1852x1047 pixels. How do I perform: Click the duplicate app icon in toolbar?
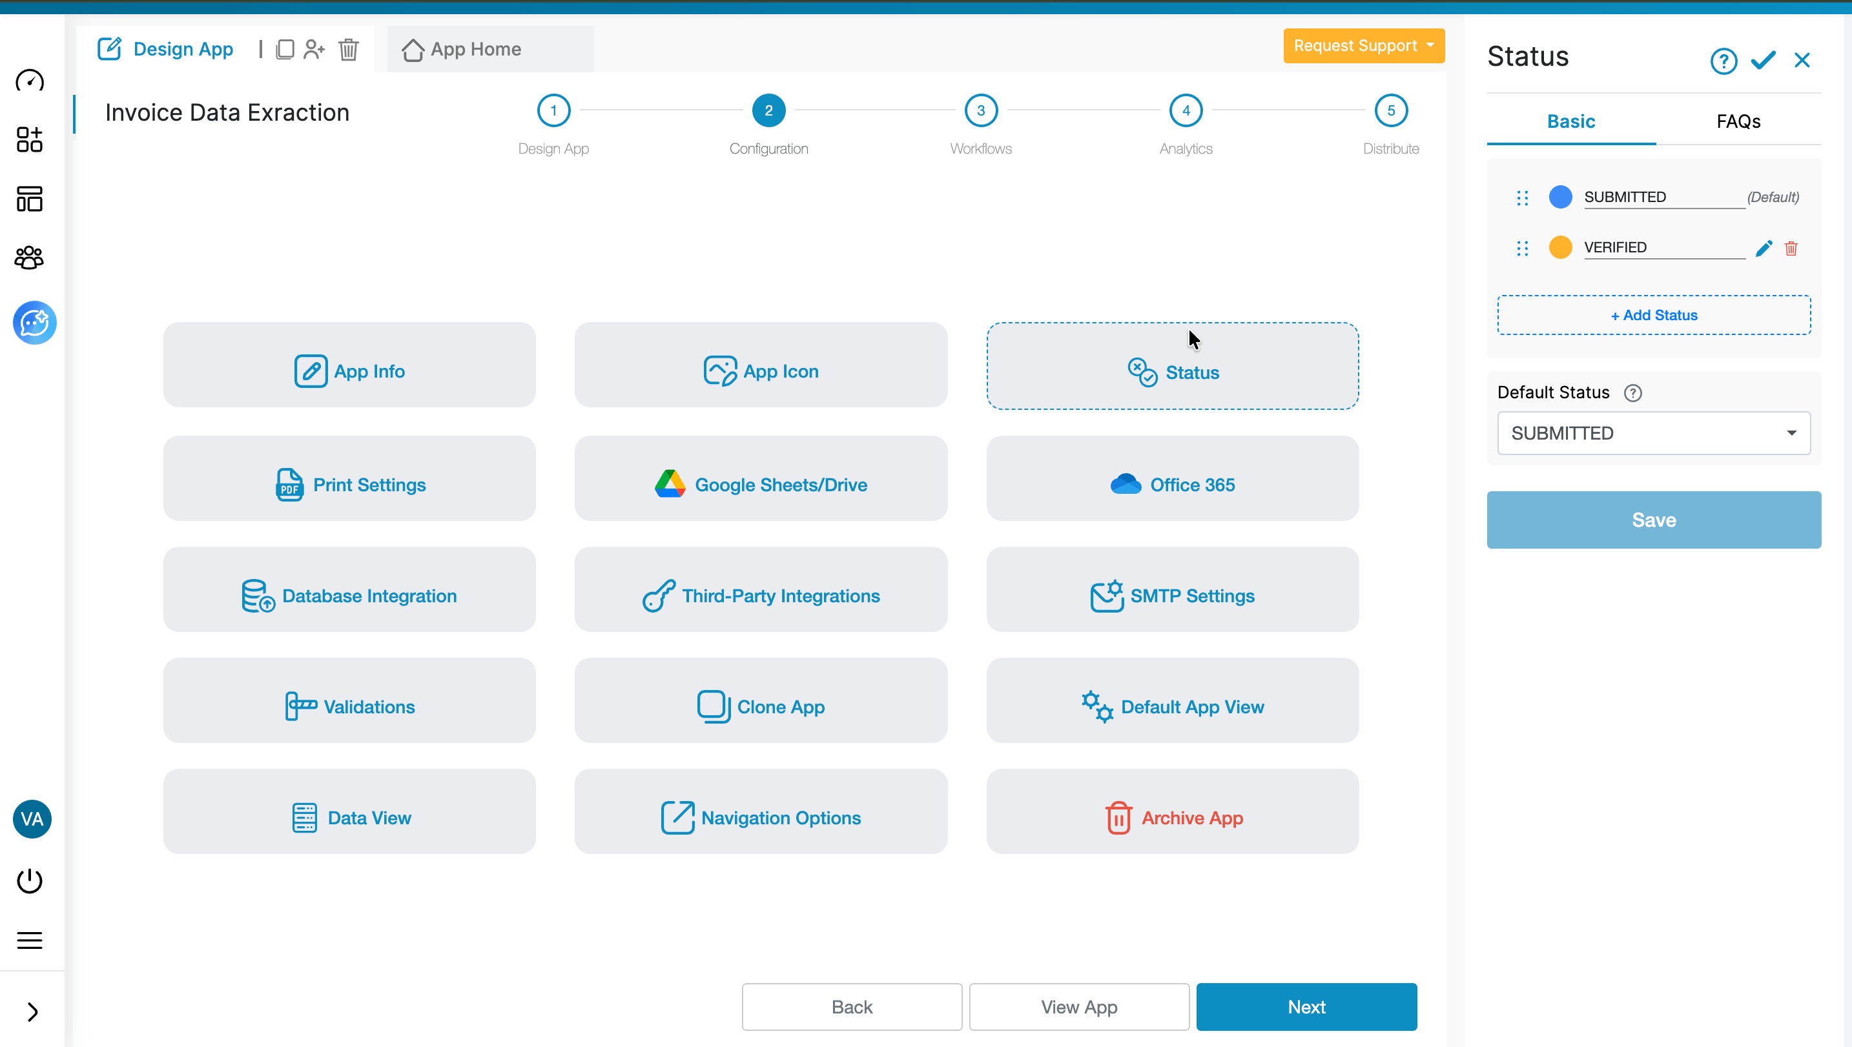(x=285, y=49)
